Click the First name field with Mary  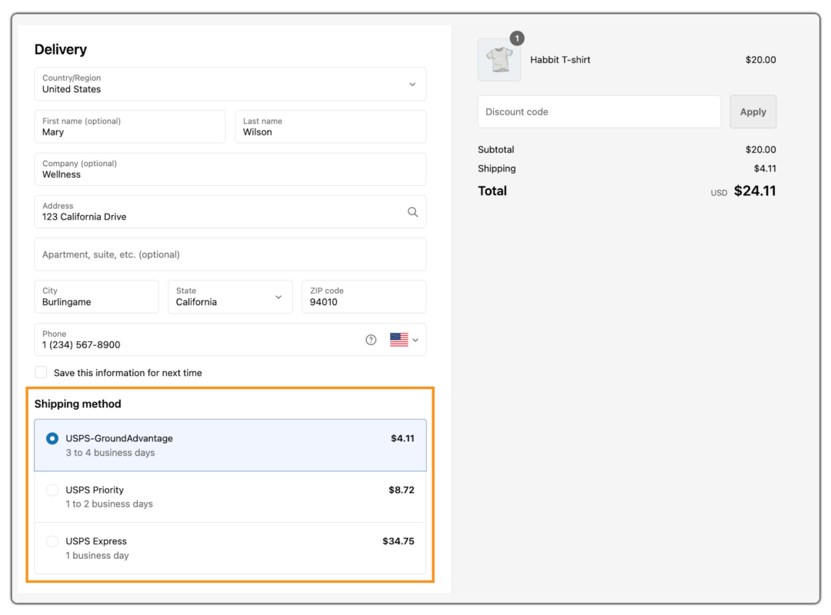(x=130, y=127)
